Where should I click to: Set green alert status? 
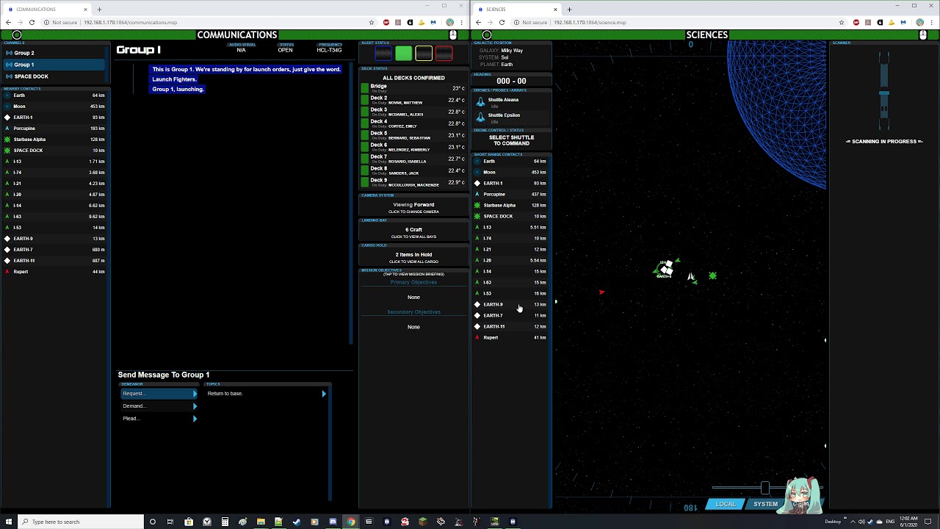click(403, 54)
